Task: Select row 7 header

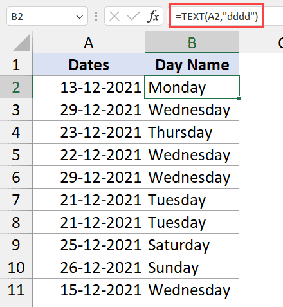Action: tap(16, 200)
